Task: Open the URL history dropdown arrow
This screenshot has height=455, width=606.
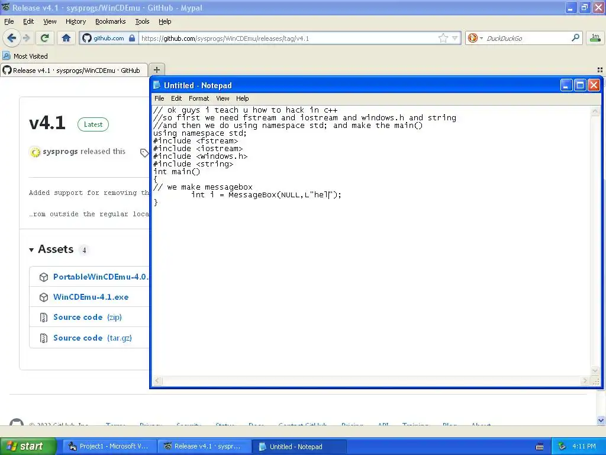Action: coord(455,38)
